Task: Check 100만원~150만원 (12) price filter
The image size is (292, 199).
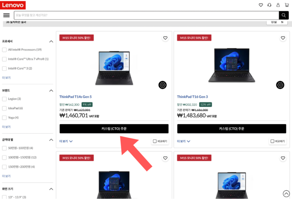Action: [x=4, y=157]
